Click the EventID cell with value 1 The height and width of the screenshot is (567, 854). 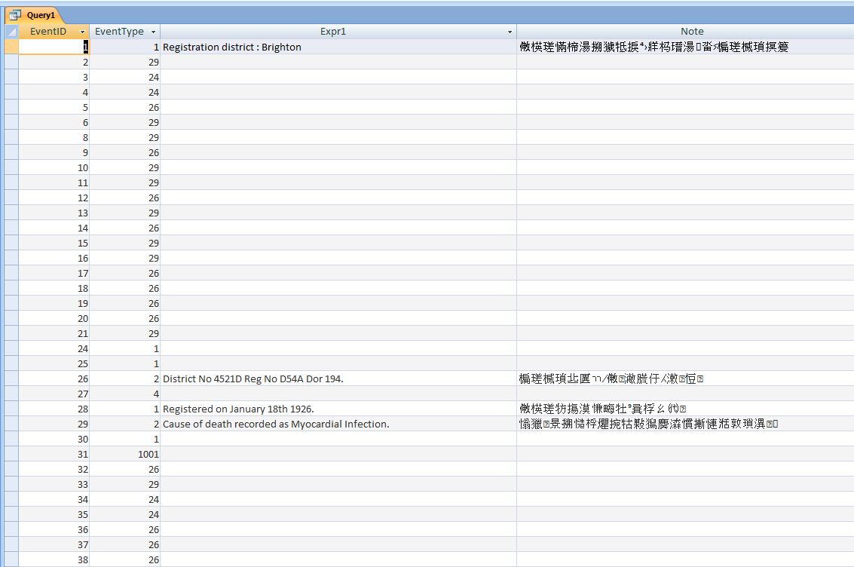pyautogui.click(x=54, y=47)
